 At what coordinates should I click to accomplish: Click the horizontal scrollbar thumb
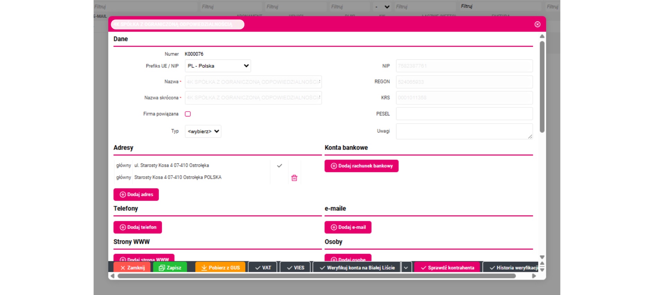coord(316,276)
